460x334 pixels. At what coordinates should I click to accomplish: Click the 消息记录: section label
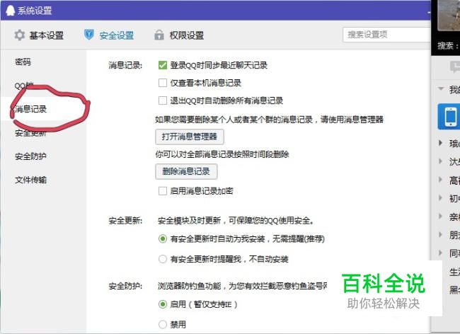click(125, 65)
